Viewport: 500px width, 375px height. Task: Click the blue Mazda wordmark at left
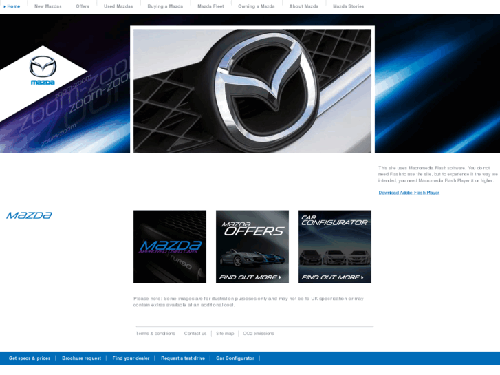(29, 215)
